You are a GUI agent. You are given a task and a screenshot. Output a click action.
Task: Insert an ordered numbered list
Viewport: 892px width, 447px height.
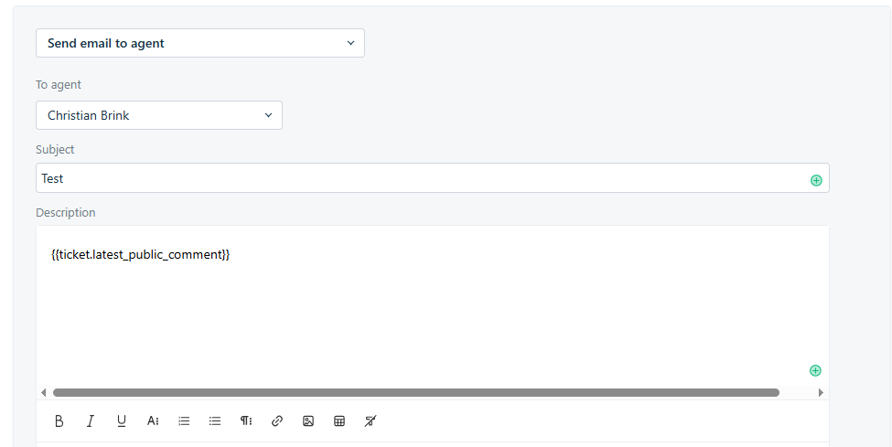pyautogui.click(x=184, y=420)
